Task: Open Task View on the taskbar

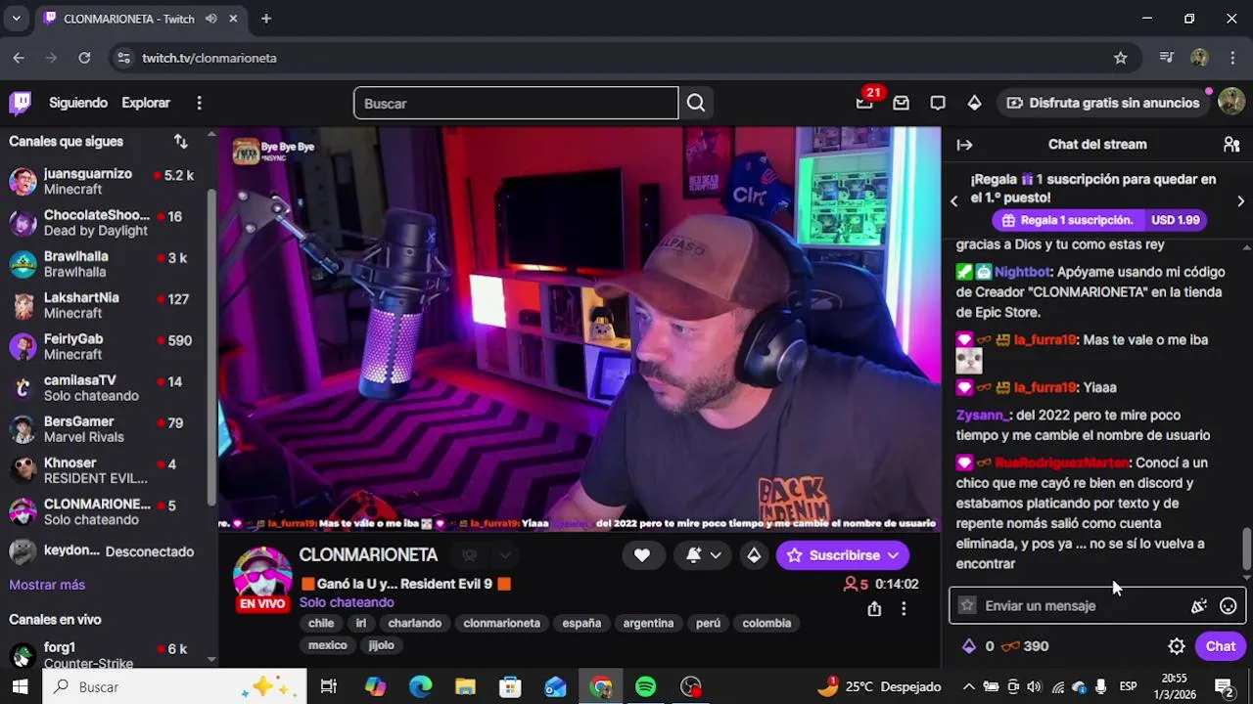Action: pyautogui.click(x=329, y=687)
